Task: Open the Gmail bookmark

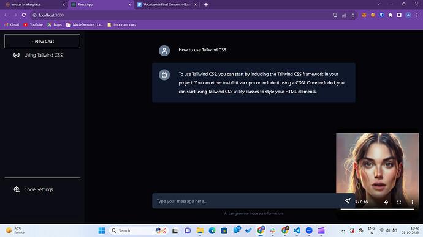Action: coord(12,24)
